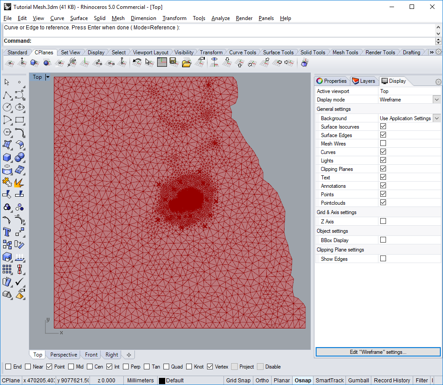Click the Explode tool
The width and height of the screenshot is (443, 385).
tap(20, 182)
